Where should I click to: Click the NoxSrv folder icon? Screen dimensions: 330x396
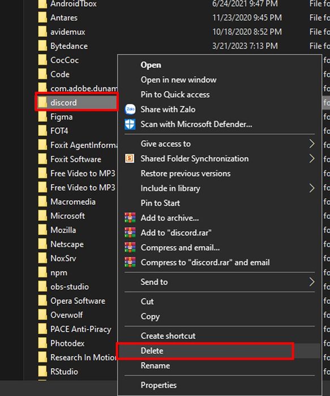(x=42, y=259)
